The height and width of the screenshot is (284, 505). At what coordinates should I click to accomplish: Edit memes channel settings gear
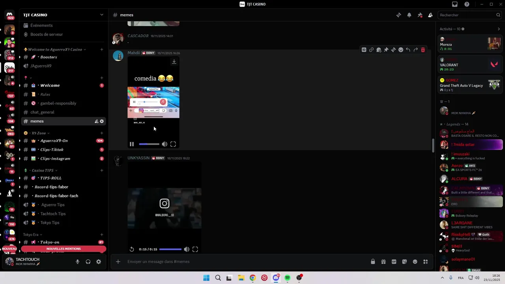102,121
